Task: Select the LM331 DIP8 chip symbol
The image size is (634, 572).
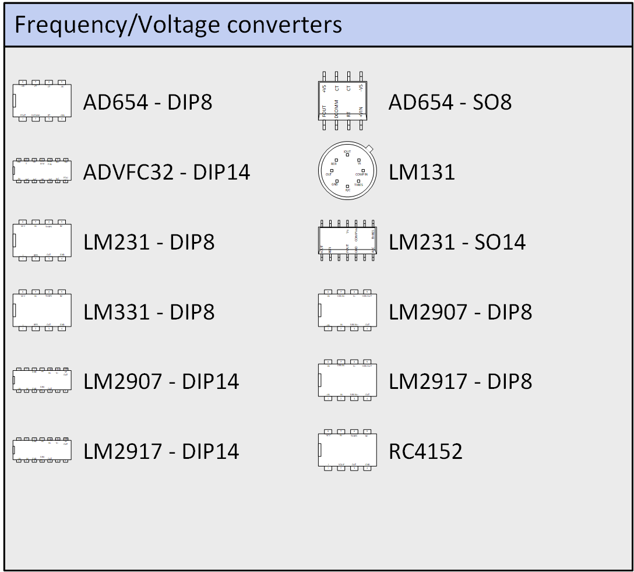Action: [x=42, y=310]
